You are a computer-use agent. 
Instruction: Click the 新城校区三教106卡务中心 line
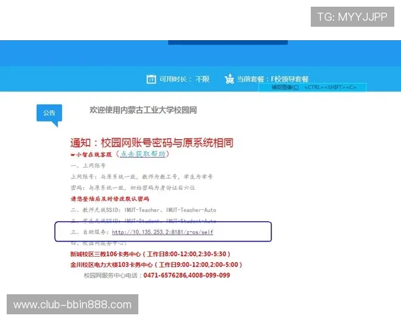(x=150, y=254)
